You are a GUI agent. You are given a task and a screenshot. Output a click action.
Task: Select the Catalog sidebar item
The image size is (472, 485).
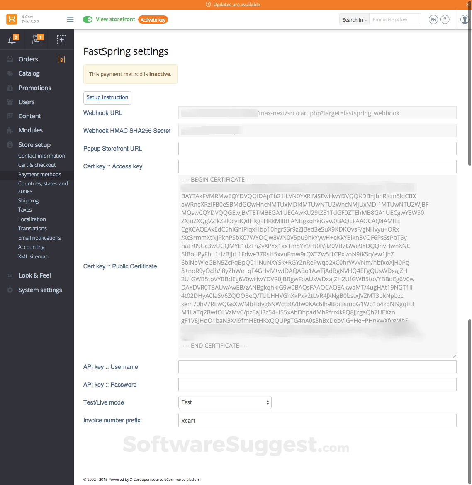(28, 73)
